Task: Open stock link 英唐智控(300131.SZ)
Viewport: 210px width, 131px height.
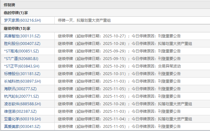Action: [x=22, y=36]
